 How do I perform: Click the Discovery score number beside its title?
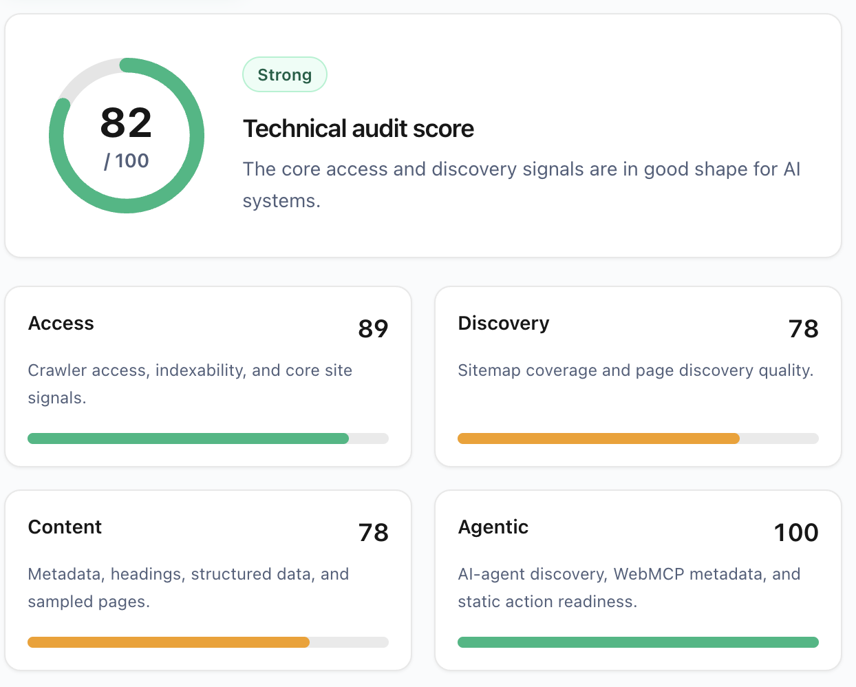pos(804,328)
